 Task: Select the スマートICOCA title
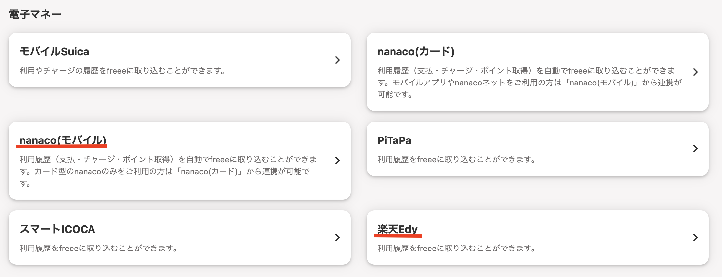pos(57,229)
